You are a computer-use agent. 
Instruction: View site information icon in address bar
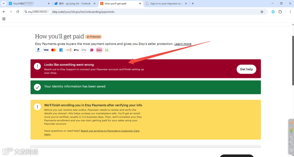point(26,12)
